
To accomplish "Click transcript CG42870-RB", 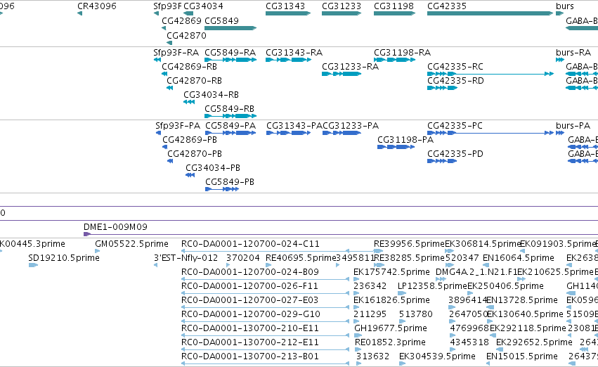I will tap(170, 88).
